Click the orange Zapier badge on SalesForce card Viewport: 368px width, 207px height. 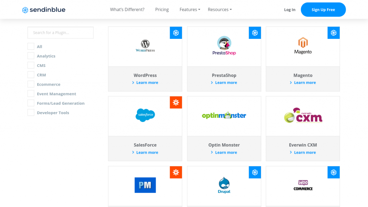(x=176, y=102)
